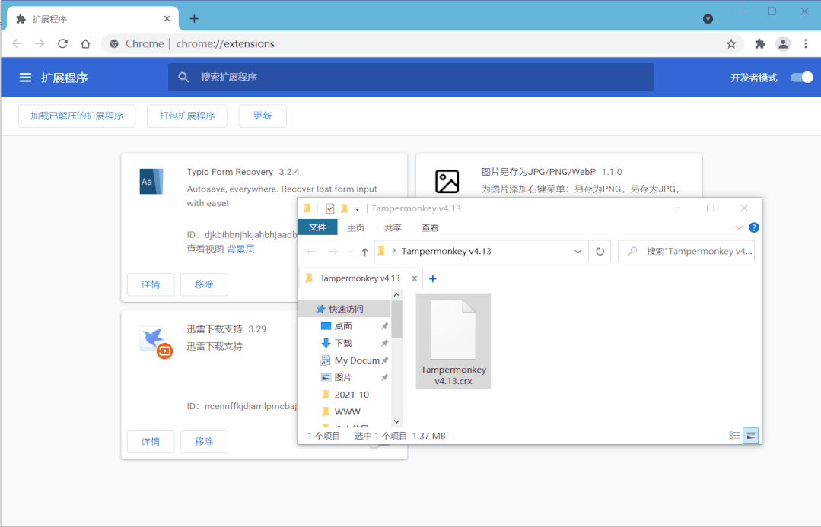Click 更新 button
The height and width of the screenshot is (527, 821).
263,116
